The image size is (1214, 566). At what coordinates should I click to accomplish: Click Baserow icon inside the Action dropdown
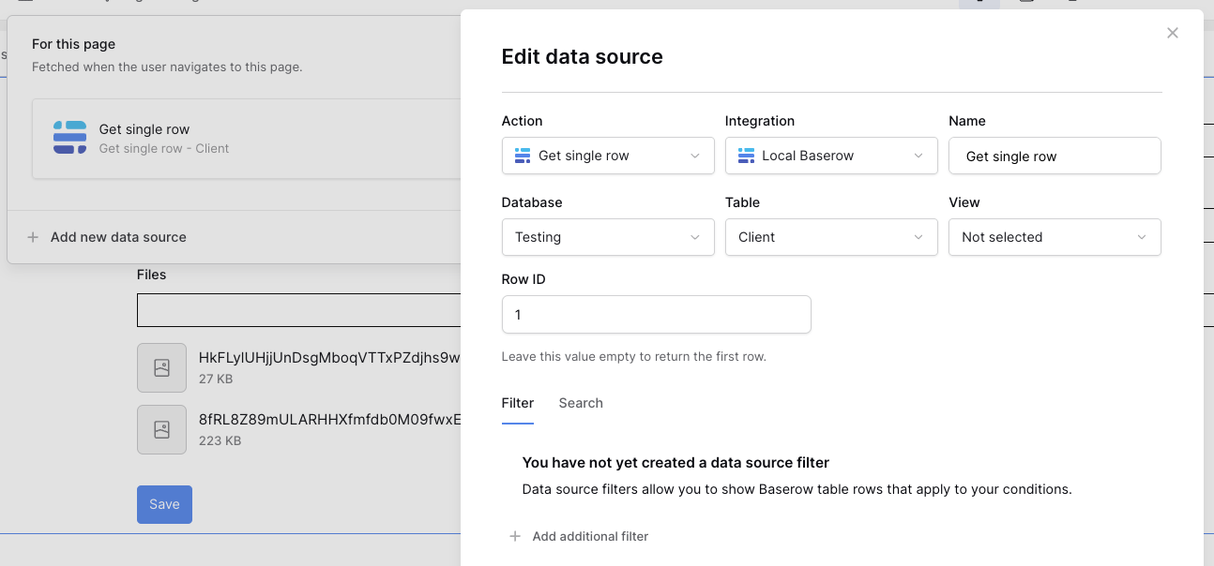[523, 156]
